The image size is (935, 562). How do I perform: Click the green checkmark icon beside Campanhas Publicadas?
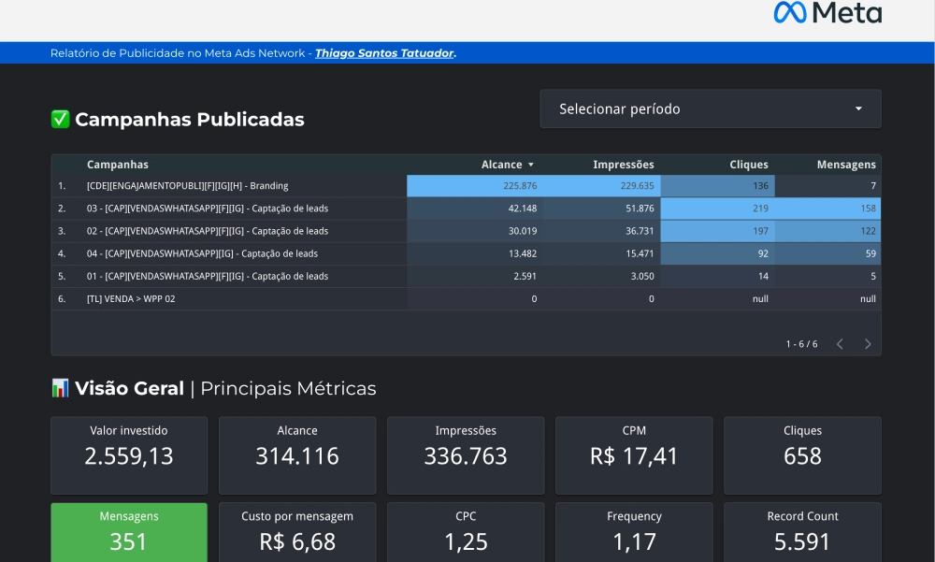61,120
